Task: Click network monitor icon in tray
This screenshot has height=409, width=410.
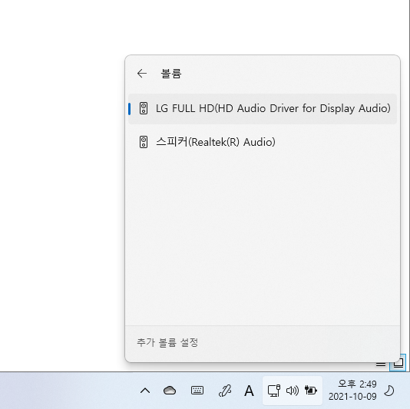Action: 274,391
